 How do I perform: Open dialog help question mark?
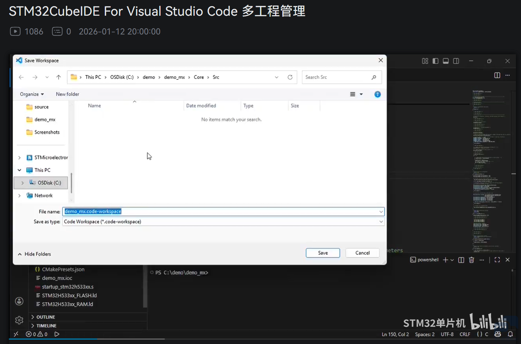pyautogui.click(x=377, y=94)
